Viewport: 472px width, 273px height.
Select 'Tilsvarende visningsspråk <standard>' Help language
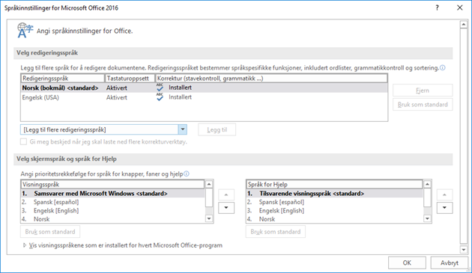[x=334, y=193]
